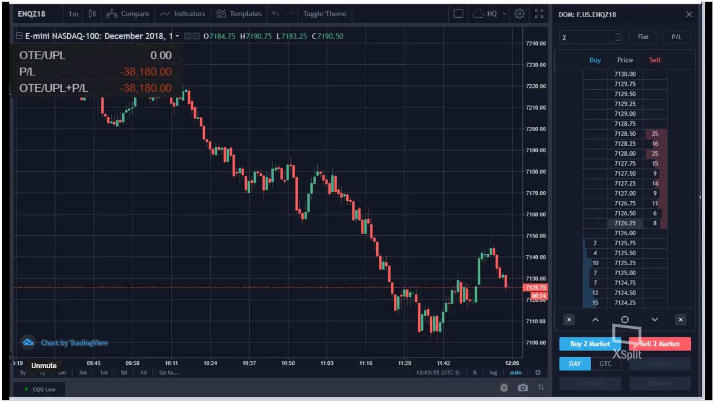
Task: Enter fullscreen chart mode
Action: 539,14
